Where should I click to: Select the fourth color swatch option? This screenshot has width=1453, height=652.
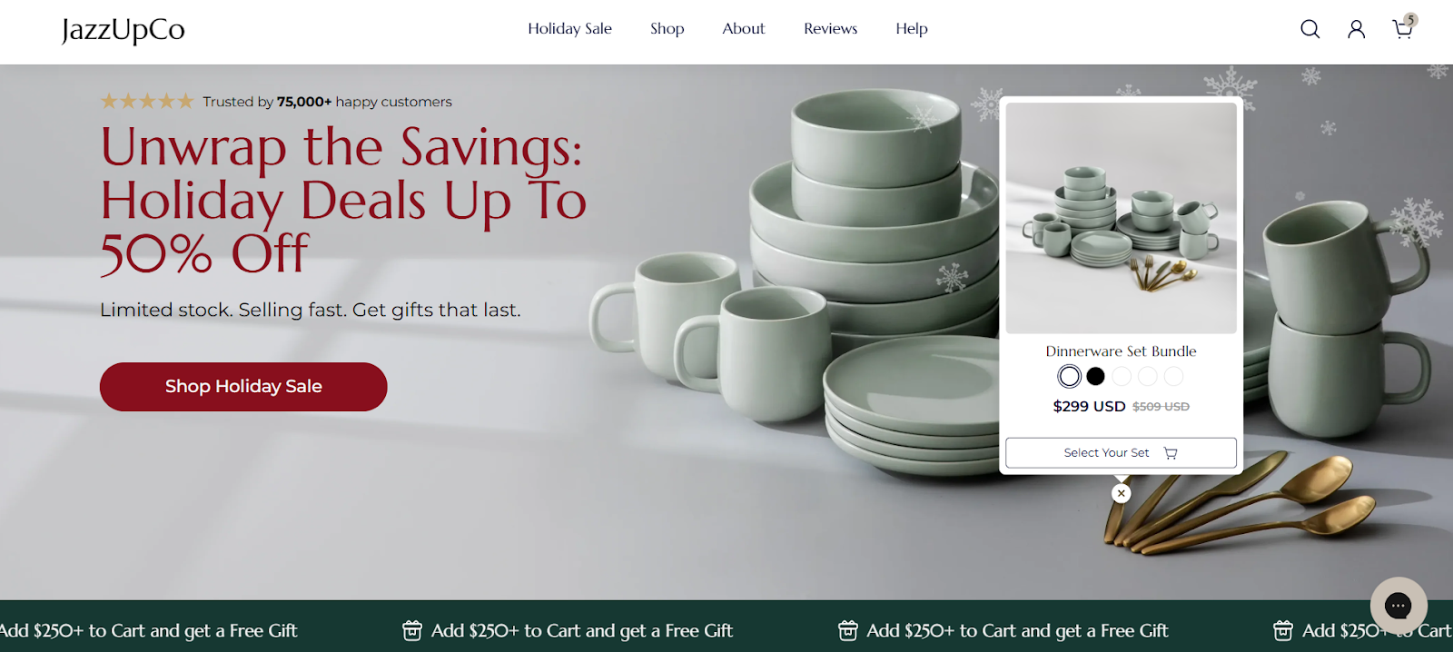[x=1148, y=376]
